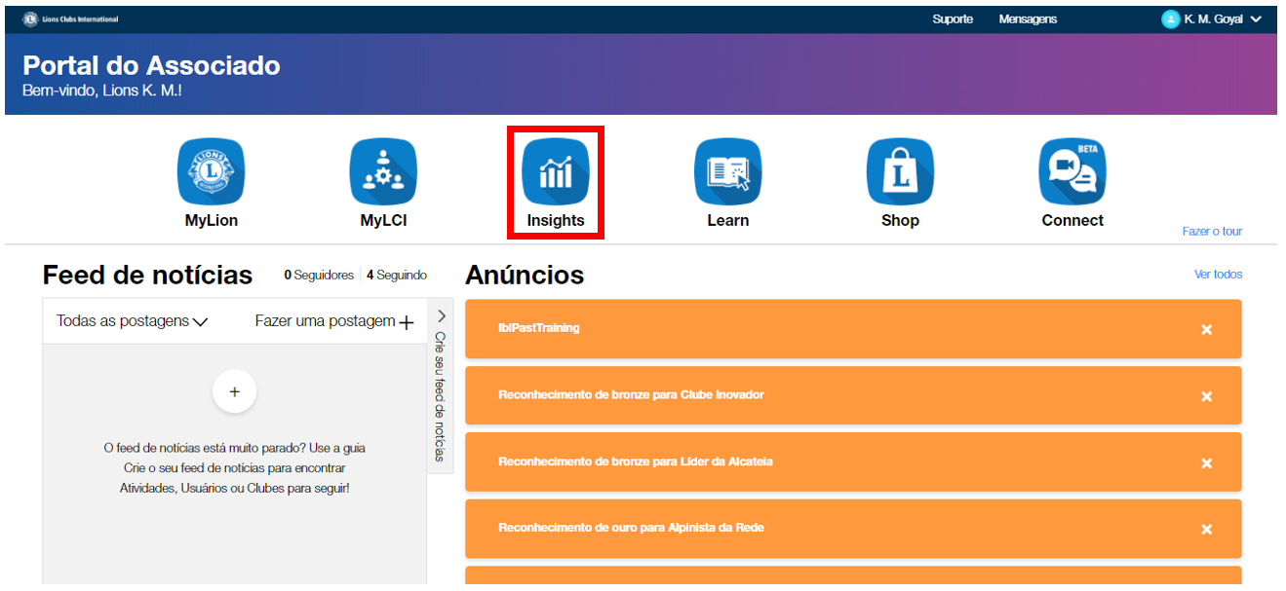Click the Ver todos announcements link
This screenshot has height=591, width=1286.
(x=1218, y=275)
